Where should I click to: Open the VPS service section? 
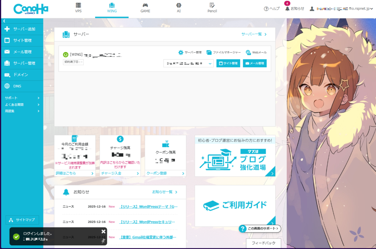click(x=78, y=7)
